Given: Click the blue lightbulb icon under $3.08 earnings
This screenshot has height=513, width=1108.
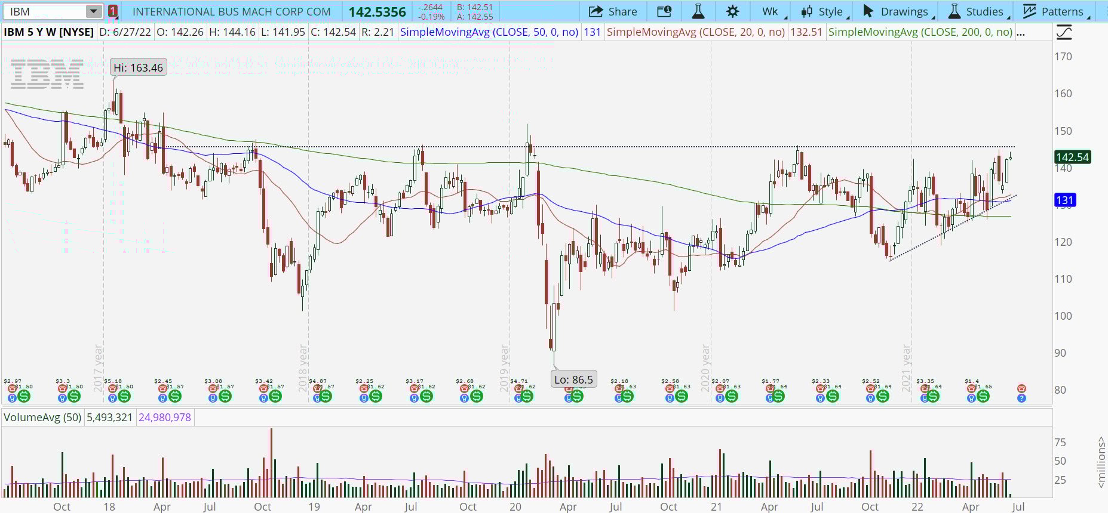Looking at the screenshot, I should pos(213,398).
